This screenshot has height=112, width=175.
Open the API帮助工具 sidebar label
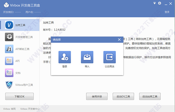22,49
